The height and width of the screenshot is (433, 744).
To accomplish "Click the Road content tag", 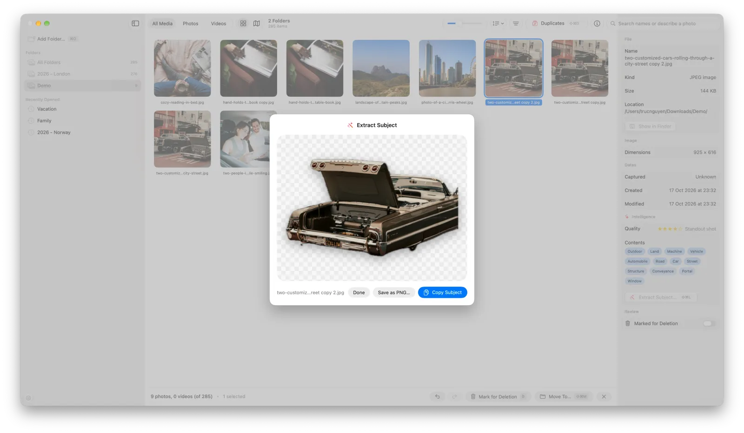I will [660, 261].
